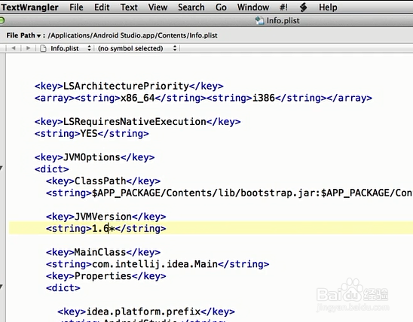Open the Edit menu
The image size is (413, 322).
[x=102, y=7]
